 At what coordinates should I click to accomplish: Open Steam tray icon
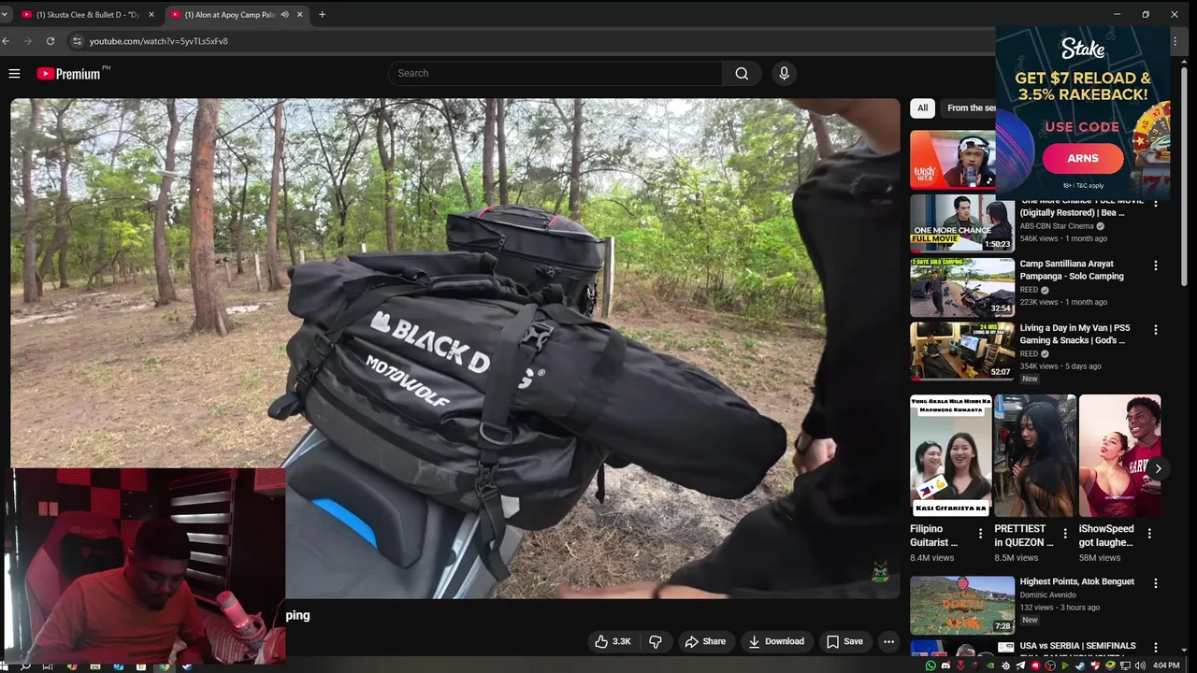click(x=1080, y=666)
